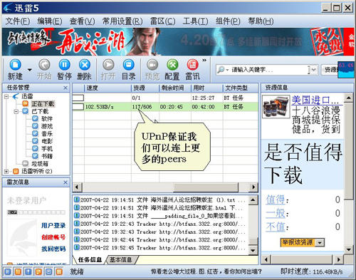Screen dimensions: 356x280
Task: Open the 文件(F) menu
Action: point(18,21)
